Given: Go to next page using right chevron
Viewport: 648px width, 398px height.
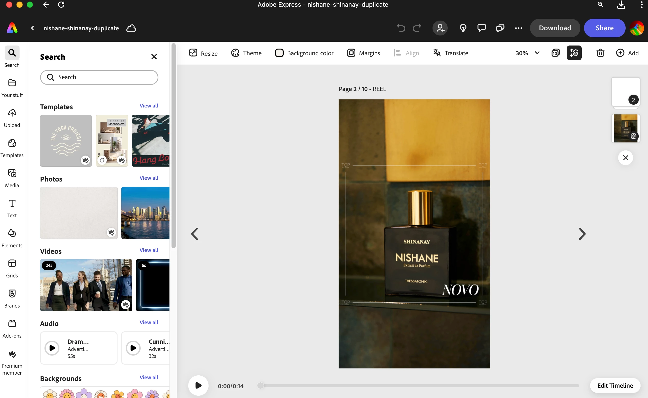Looking at the screenshot, I should click(582, 234).
